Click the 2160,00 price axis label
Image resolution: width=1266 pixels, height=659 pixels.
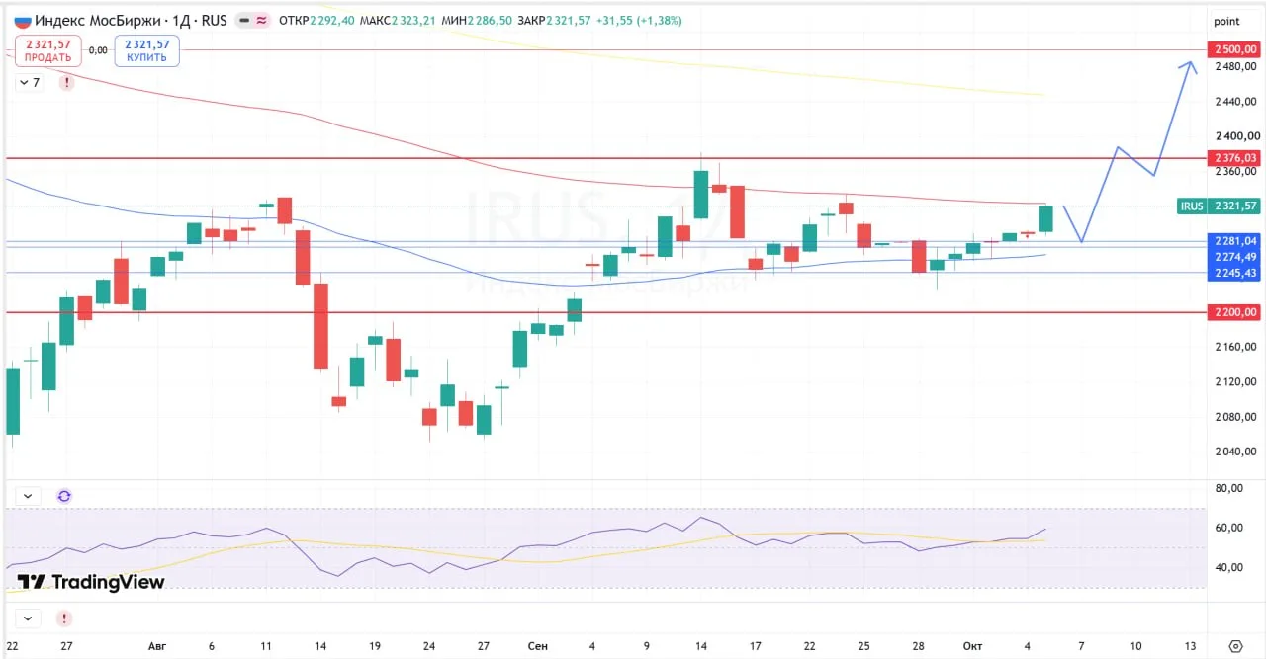coord(1236,347)
